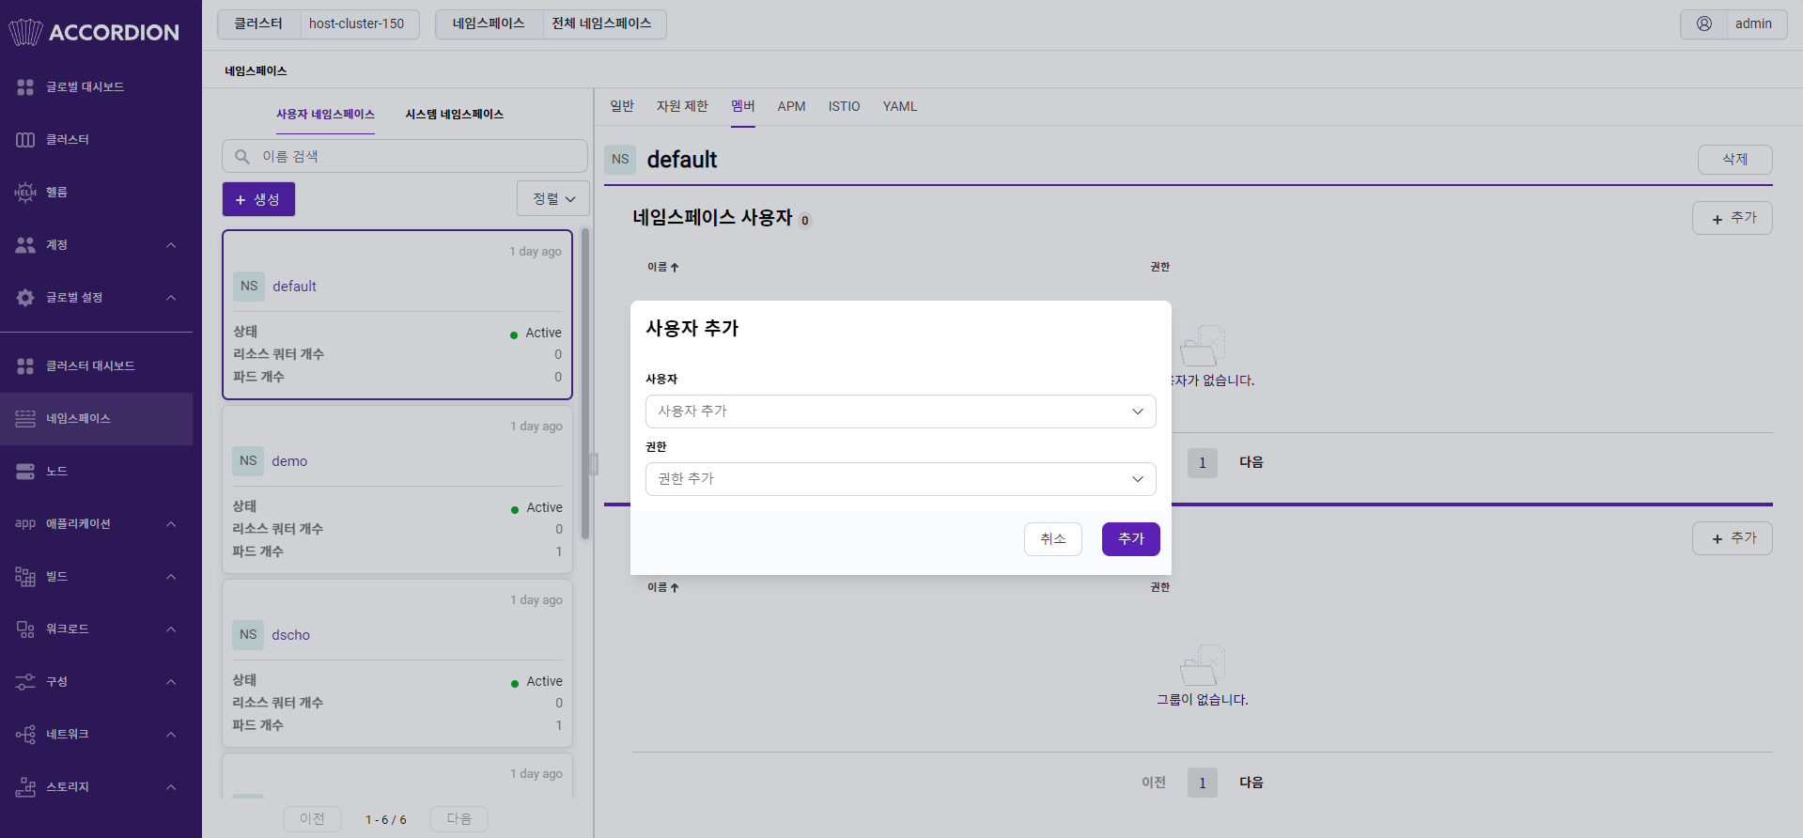Expand the 애플리케이션 sidebar section
Viewport: 1803px width, 838px height.
tap(171, 523)
